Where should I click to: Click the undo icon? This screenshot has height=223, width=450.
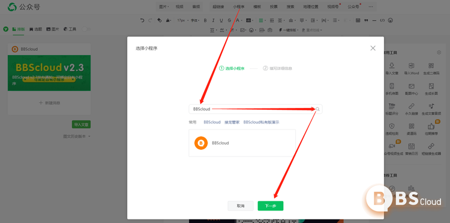click(142, 20)
